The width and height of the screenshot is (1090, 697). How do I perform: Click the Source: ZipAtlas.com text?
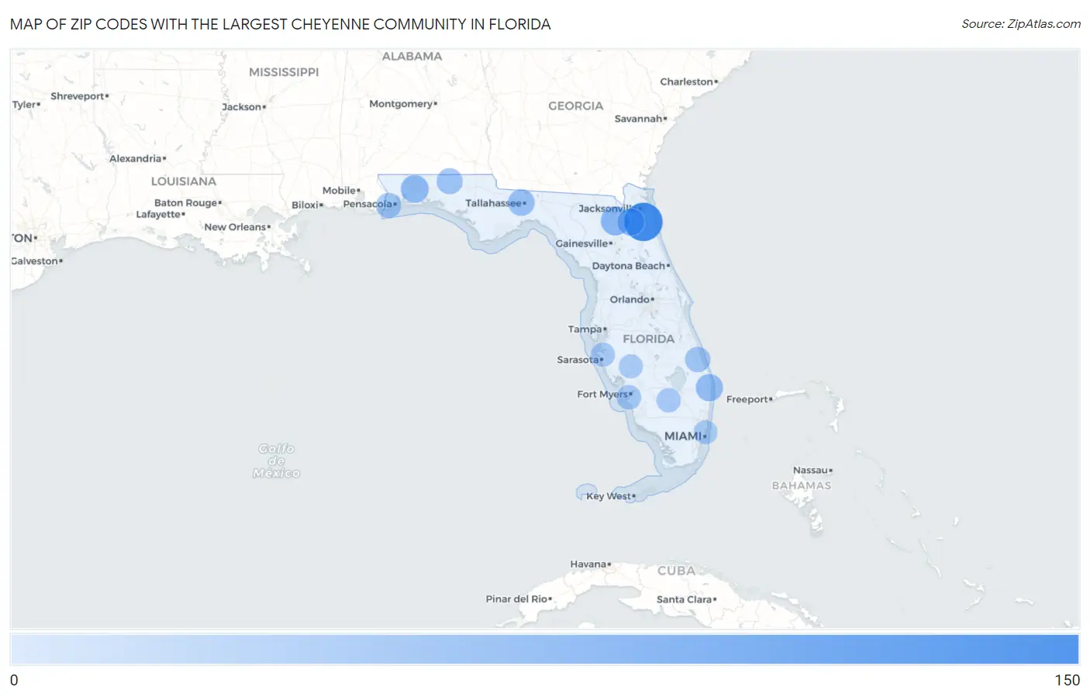[1021, 24]
